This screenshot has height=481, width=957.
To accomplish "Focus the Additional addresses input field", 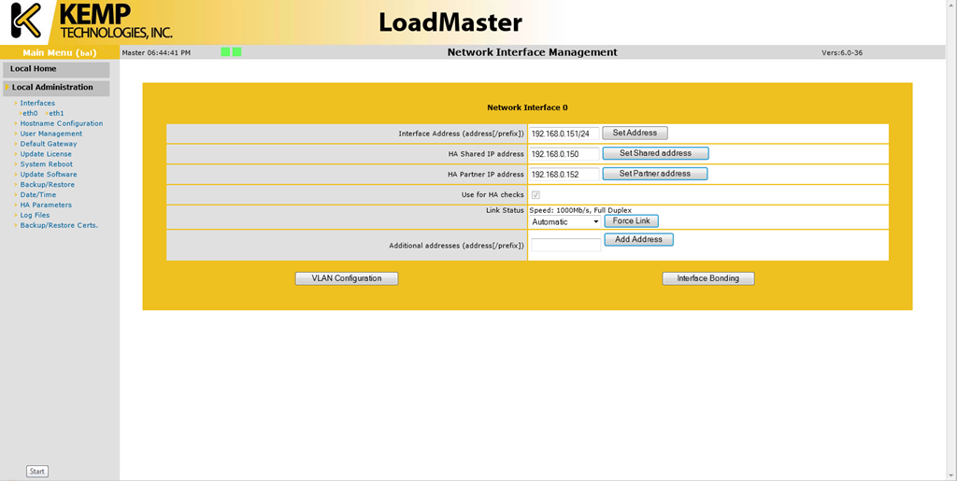I will [x=565, y=245].
